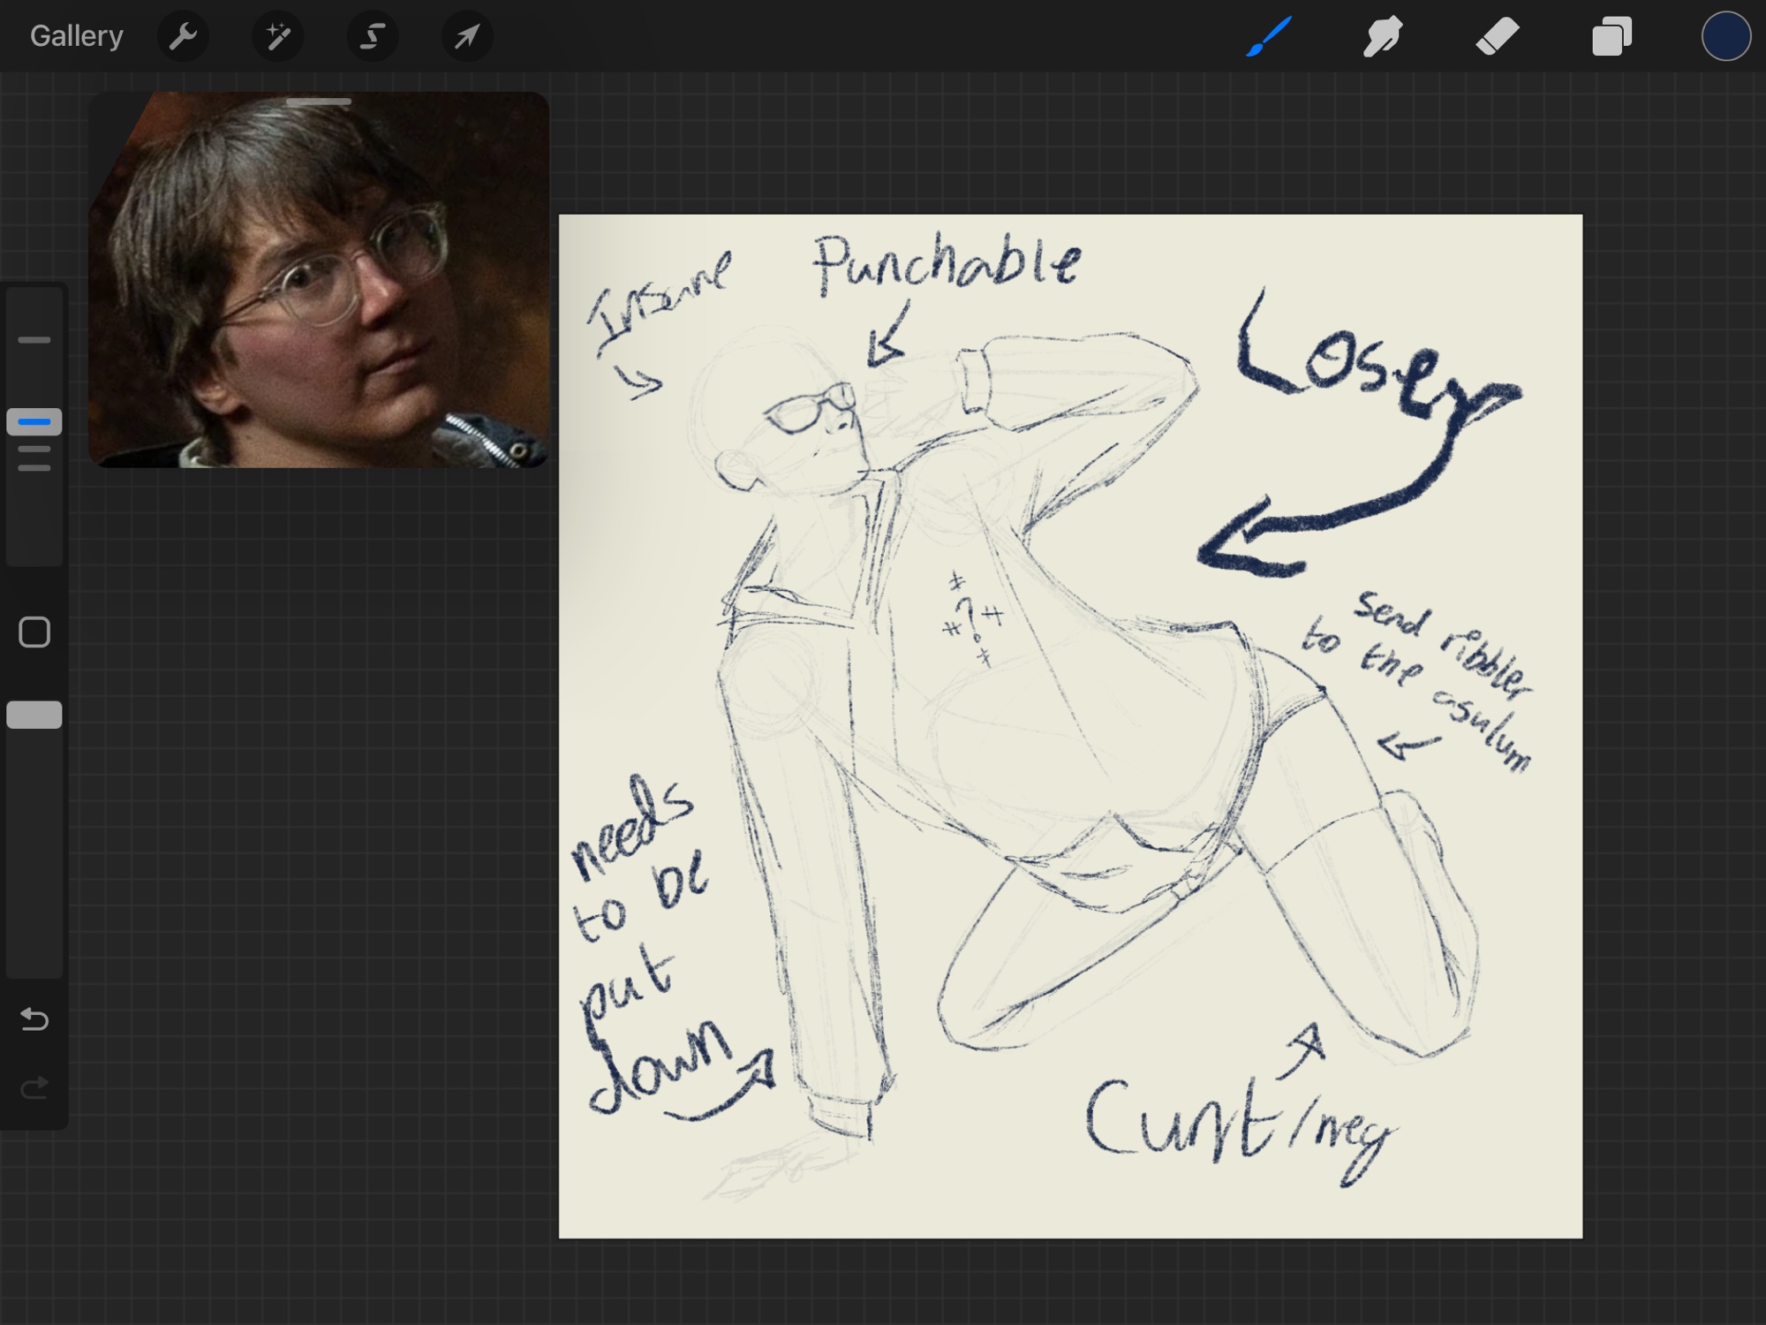Return to the Gallery
The image size is (1766, 1325).
pos(76,36)
